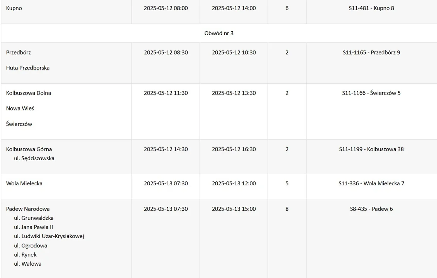Click Kolbuszowa Dolna entry
Screen dimensions: 437x278
[x=29, y=93]
